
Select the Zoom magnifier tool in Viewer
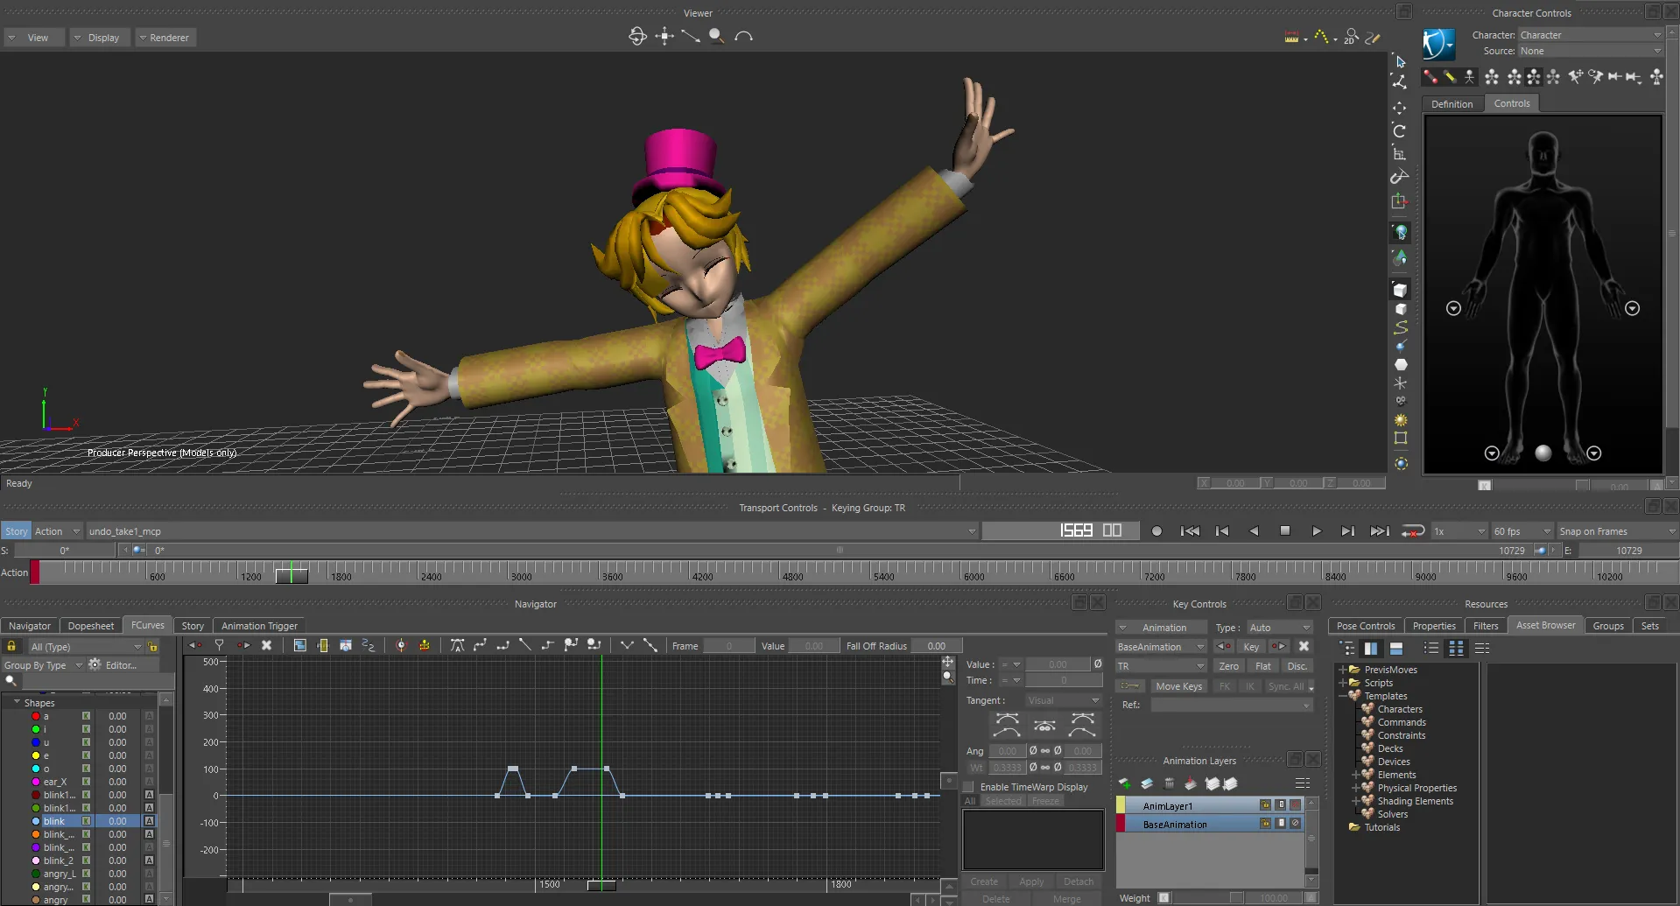[x=716, y=37]
